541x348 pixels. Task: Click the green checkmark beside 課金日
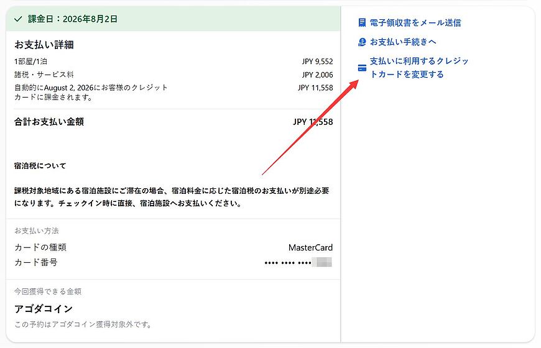[x=18, y=19]
